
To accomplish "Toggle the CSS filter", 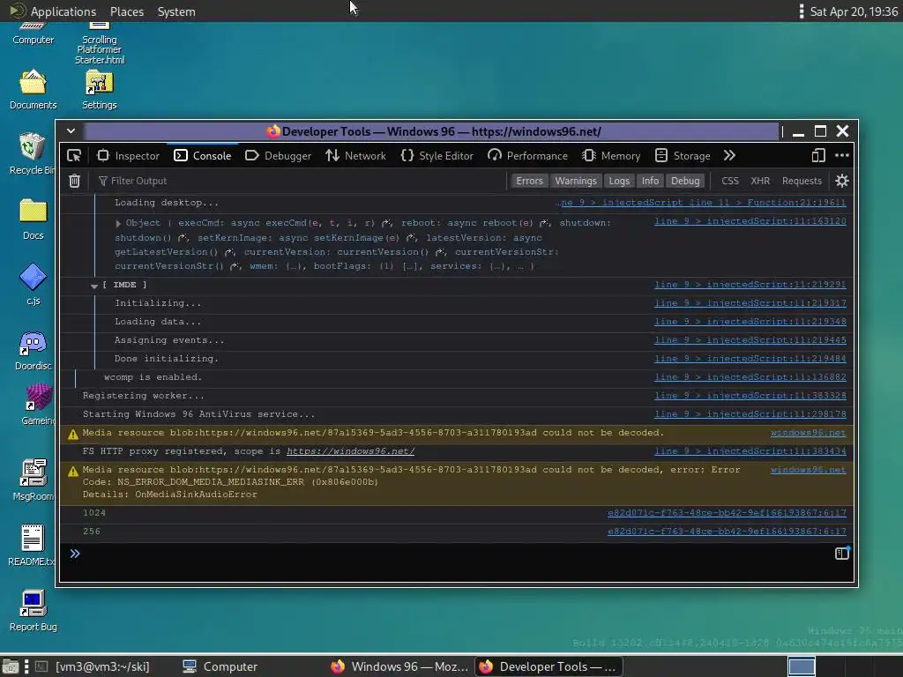I will tap(729, 181).
